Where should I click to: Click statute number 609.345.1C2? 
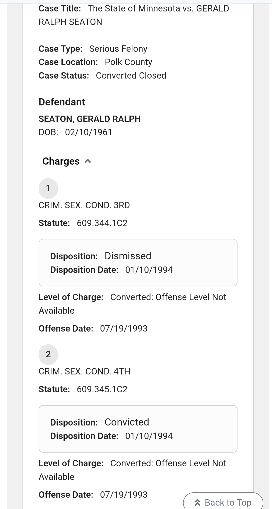pos(102,389)
